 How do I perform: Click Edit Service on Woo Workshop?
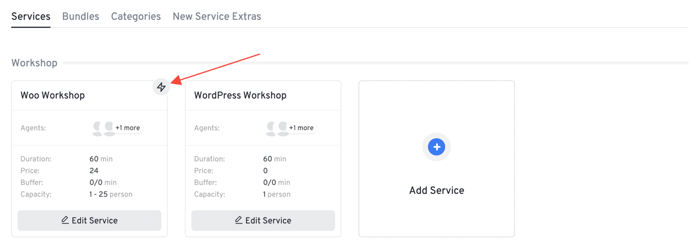(89, 220)
